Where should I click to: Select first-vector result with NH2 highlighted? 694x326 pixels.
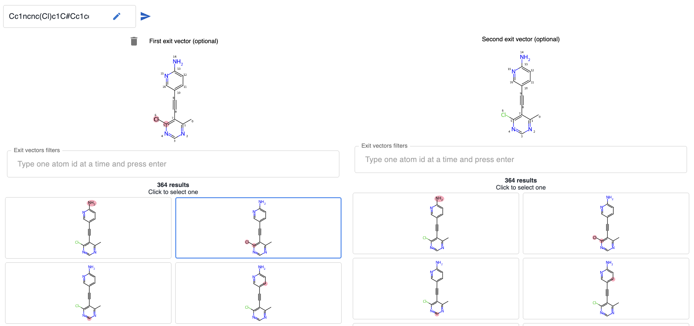pyautogui.click(x=88, y=228)
